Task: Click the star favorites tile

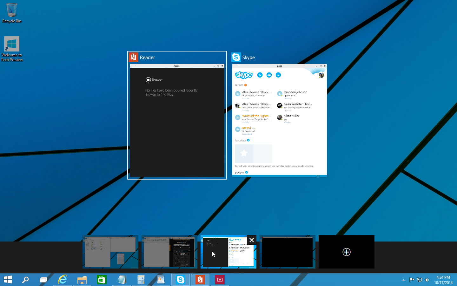Action: tap(244, 153)
